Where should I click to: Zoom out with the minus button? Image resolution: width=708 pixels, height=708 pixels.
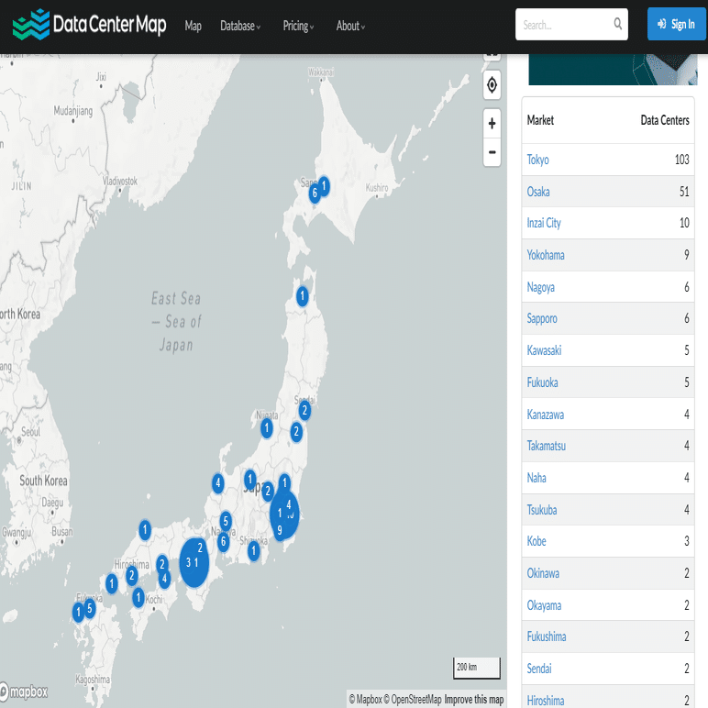[492, 152]
